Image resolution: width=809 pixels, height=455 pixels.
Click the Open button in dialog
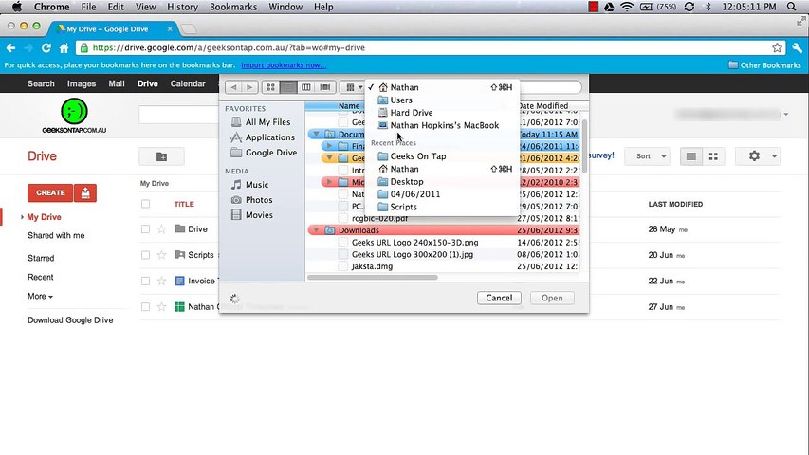[x=552, y=298]
